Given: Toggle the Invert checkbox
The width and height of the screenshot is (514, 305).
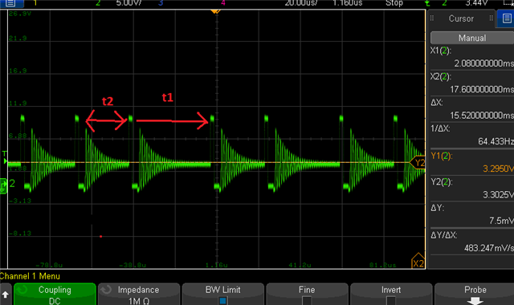Looking at the screenshot, I should click(391, 300).
